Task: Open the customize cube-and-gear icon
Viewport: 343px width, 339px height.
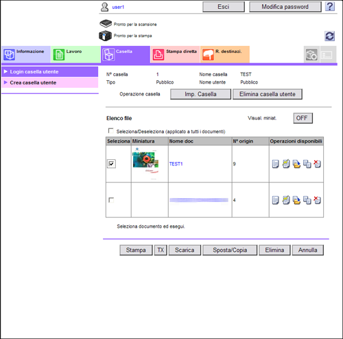Action: point(311,55)
